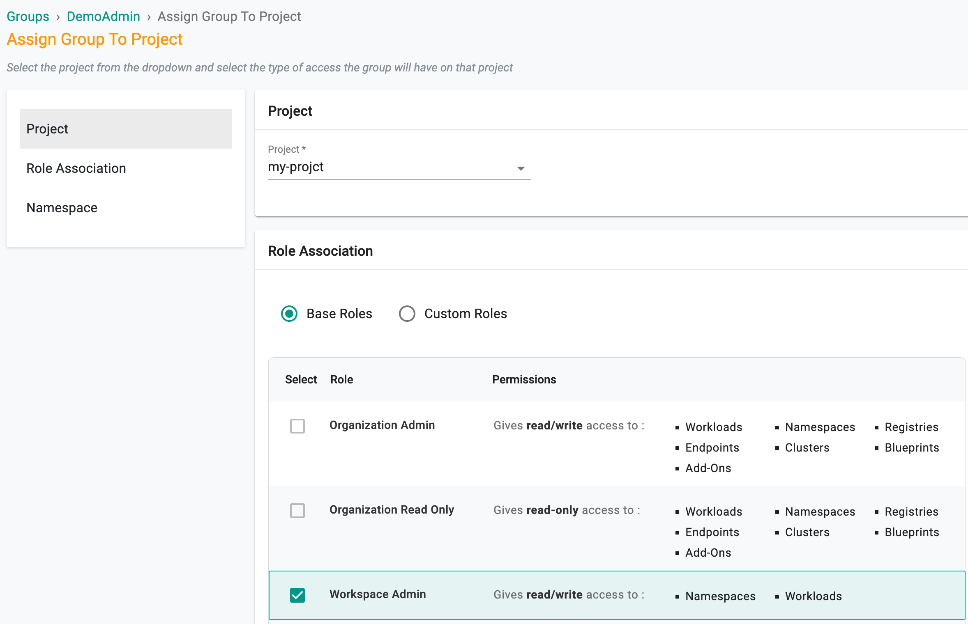Screen dimensions: 968x624
Task: Click the Workspace Admin role name
Action: click(x=378, y=594)
